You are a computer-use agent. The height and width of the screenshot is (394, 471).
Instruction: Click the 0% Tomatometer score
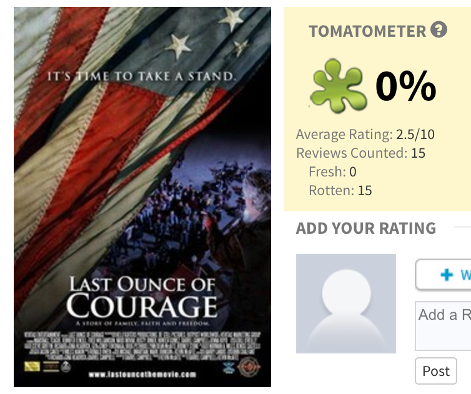click(405, 86)
